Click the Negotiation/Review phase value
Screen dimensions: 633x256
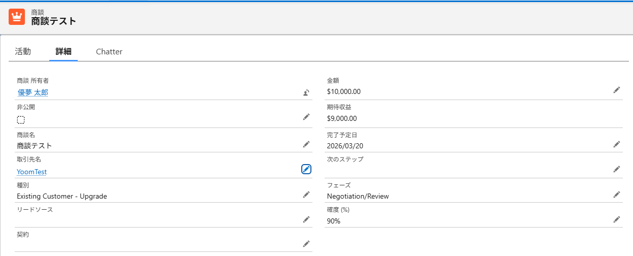(358, 196)
